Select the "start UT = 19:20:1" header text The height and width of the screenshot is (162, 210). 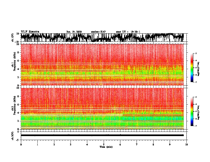click(x=128, y=32)
